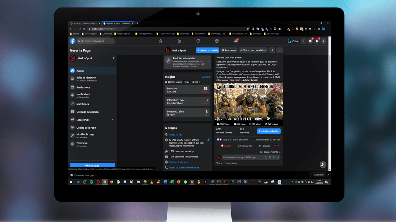The width and height of the screenshot is (396, 222).
Task: Click Booster la publication
Action: click(269, 131)
